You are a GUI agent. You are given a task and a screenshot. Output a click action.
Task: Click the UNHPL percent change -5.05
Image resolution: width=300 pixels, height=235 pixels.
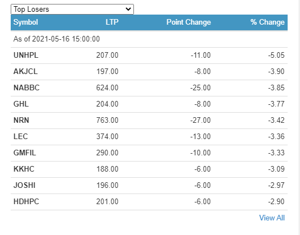(x=276, y=56)
